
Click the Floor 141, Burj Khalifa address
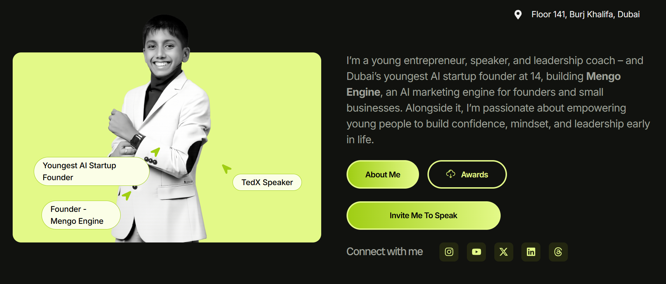point(585,14)
